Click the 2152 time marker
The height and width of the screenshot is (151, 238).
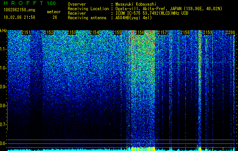click(49, 32)
